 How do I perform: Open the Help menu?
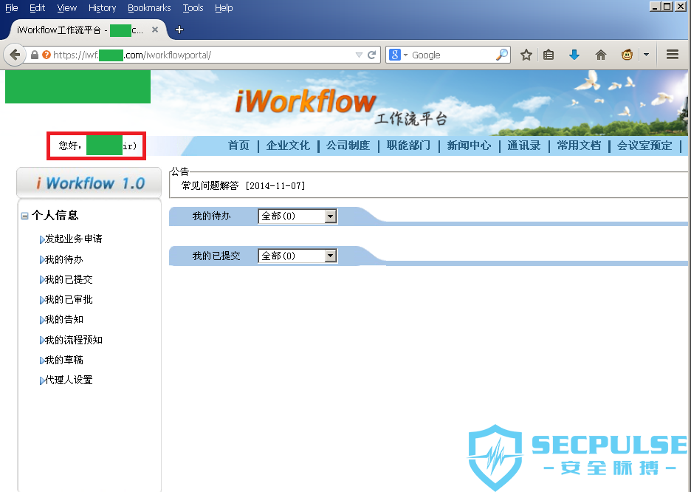pos(224,8)
